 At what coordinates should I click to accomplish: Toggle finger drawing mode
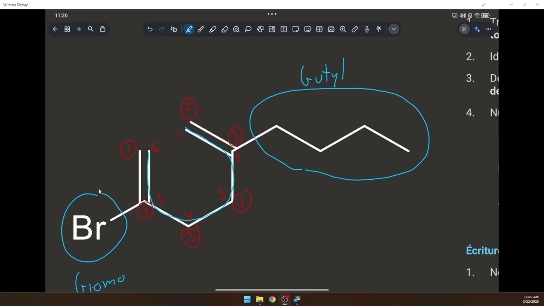coord(174,29)
